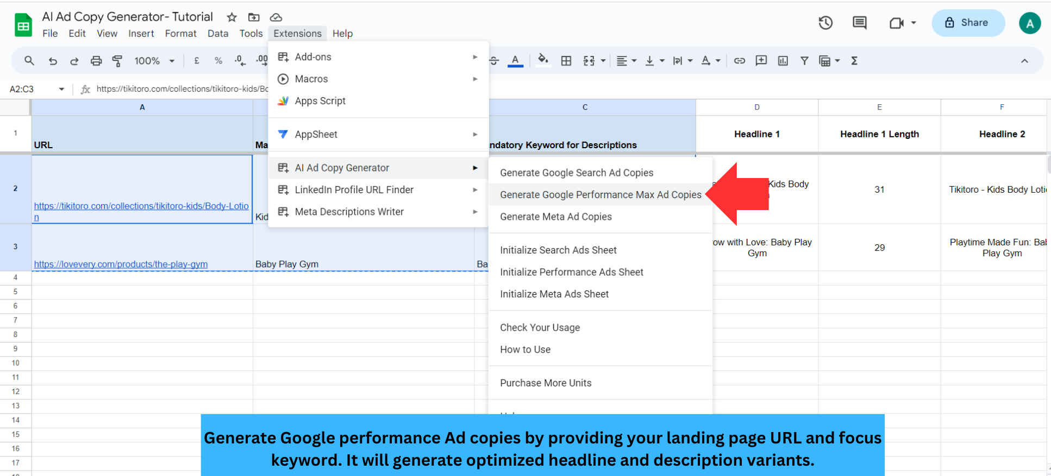Open the Data menu
The image size is (1051, 476).
pos(218,34)
